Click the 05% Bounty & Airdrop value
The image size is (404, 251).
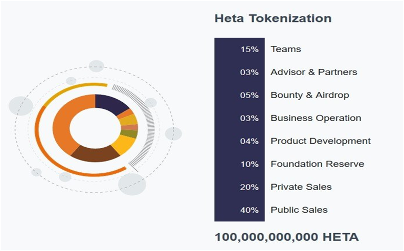250,95
